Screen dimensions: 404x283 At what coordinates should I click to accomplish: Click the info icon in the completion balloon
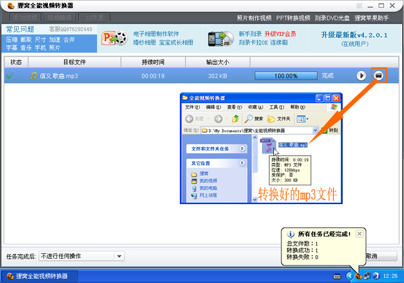[x=291, y=234]
